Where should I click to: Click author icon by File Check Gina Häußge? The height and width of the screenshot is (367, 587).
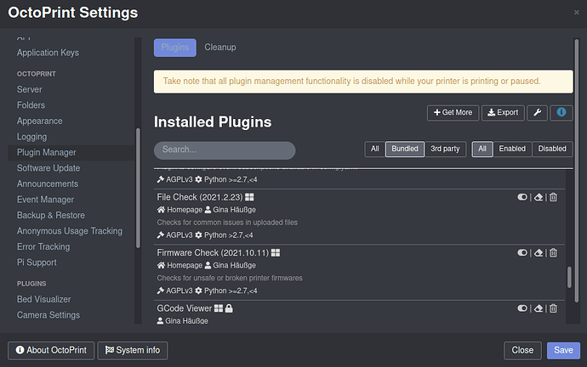(208, 210)
